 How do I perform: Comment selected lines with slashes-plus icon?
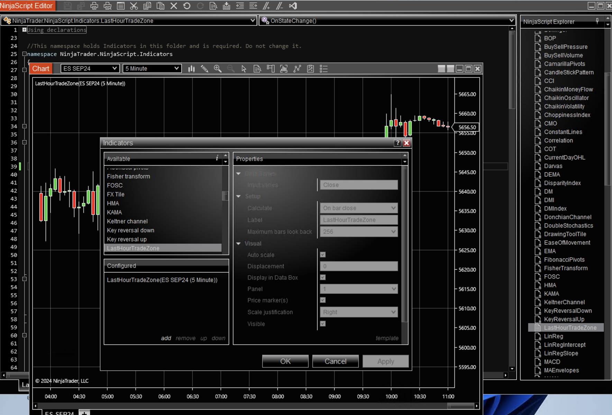(266, 6)
